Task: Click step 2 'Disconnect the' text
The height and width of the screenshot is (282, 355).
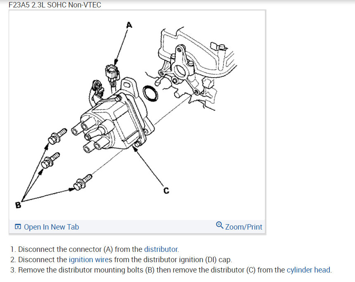Action: point(43,260)
